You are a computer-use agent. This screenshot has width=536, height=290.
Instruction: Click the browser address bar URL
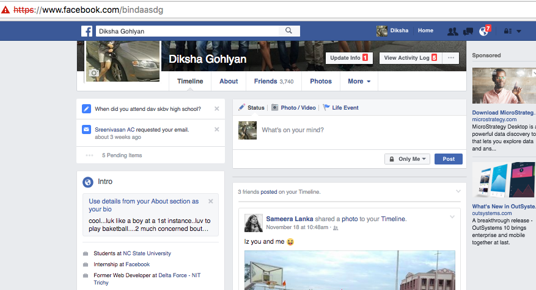88,10
